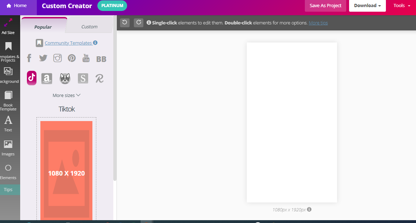Select the Amazon size icon
Image resolution: width=416 pixels, height=223 pixels.
point(47,78)
